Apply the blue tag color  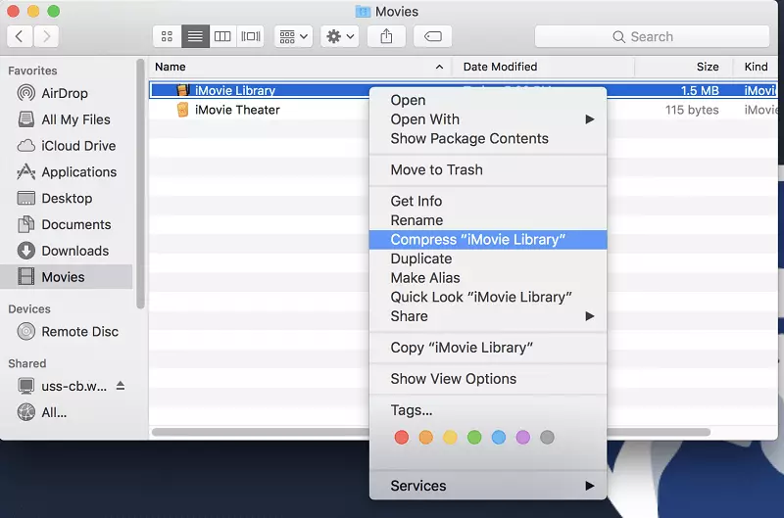[499, 438]
